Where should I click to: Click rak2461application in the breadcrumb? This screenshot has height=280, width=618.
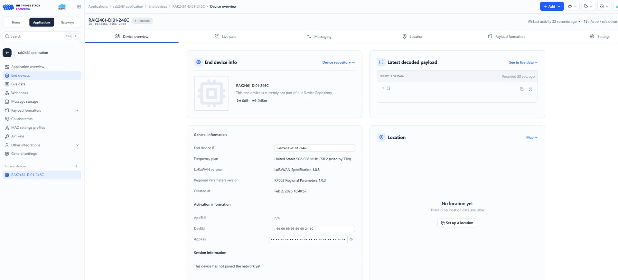[128, 6]
